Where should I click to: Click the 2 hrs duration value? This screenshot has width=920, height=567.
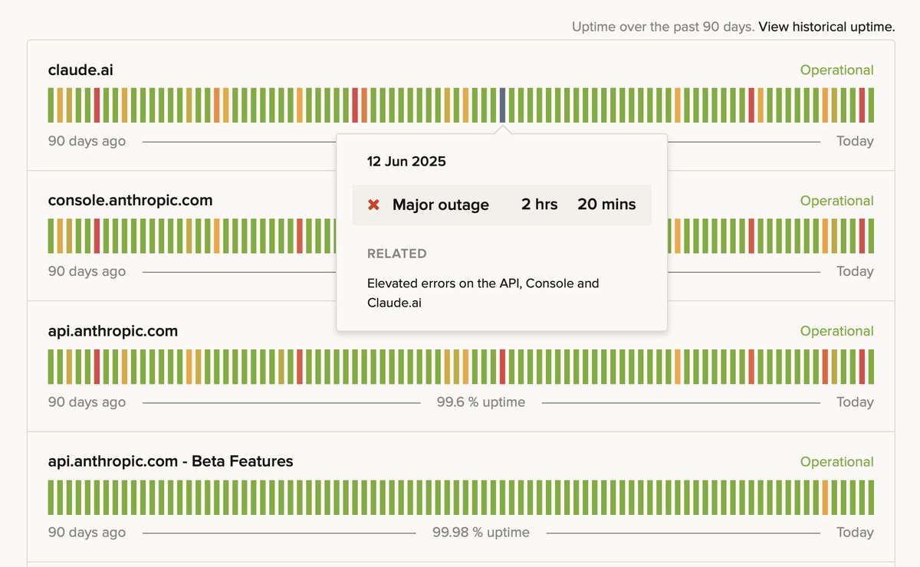[x=540, y=205]
